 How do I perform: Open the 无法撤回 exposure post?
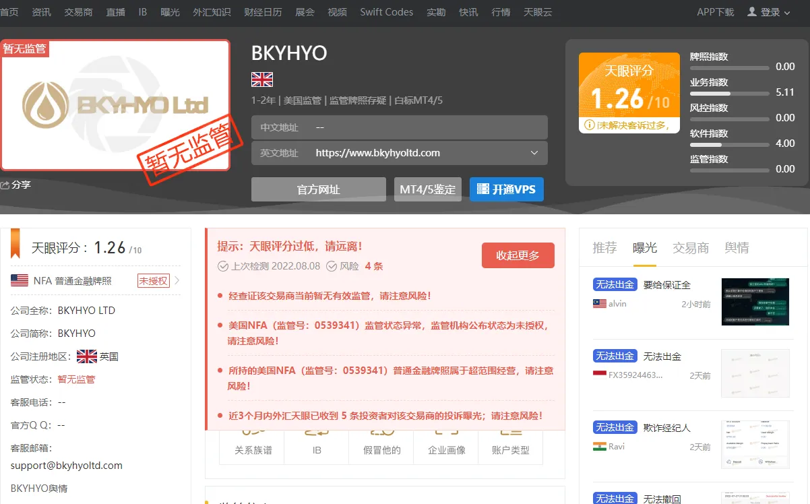pyautogui.click(x=662, y=499)
